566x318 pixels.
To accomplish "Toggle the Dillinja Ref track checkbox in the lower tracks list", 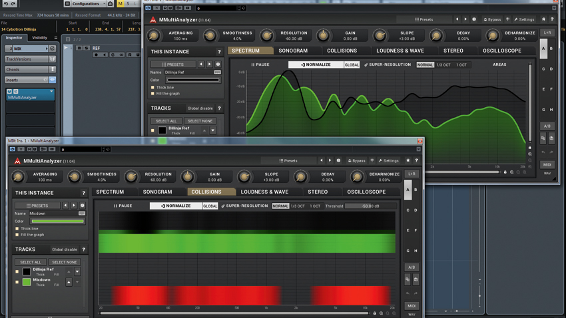I will pos(17,271).
